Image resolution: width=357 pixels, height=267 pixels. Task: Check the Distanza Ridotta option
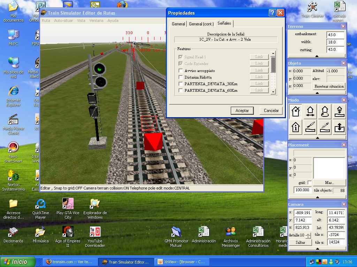click(x=181, y=77)
